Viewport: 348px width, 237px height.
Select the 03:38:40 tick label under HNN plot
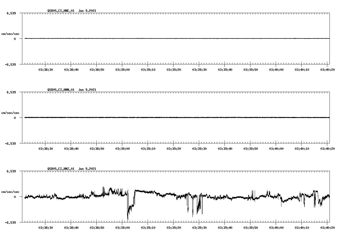tap(71, 149)
